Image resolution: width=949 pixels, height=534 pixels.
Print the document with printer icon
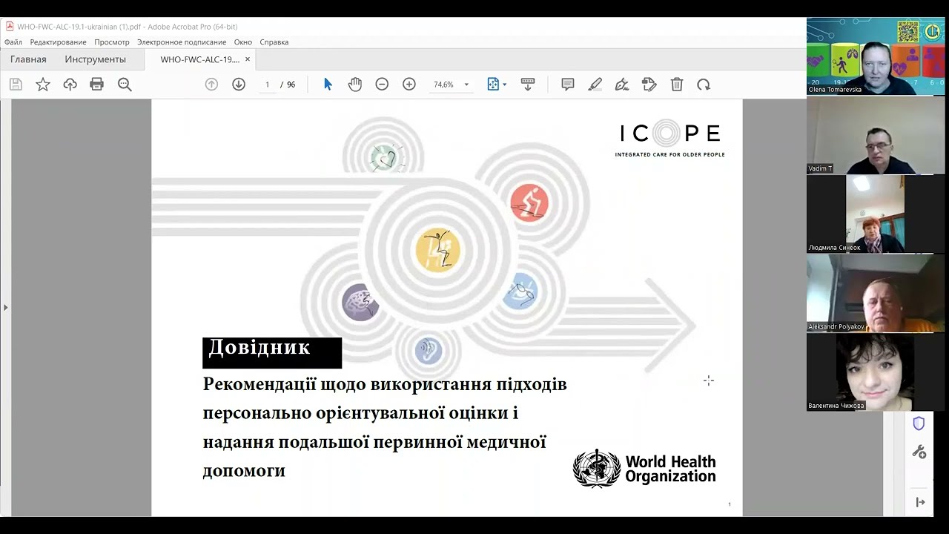pyautogui.click(x=96, y=85)
